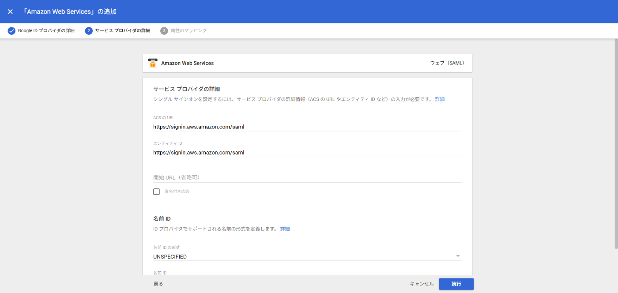The image size is (618, 293).
Task: Click the completed step checkmark icon
Action: click(11, 31)
